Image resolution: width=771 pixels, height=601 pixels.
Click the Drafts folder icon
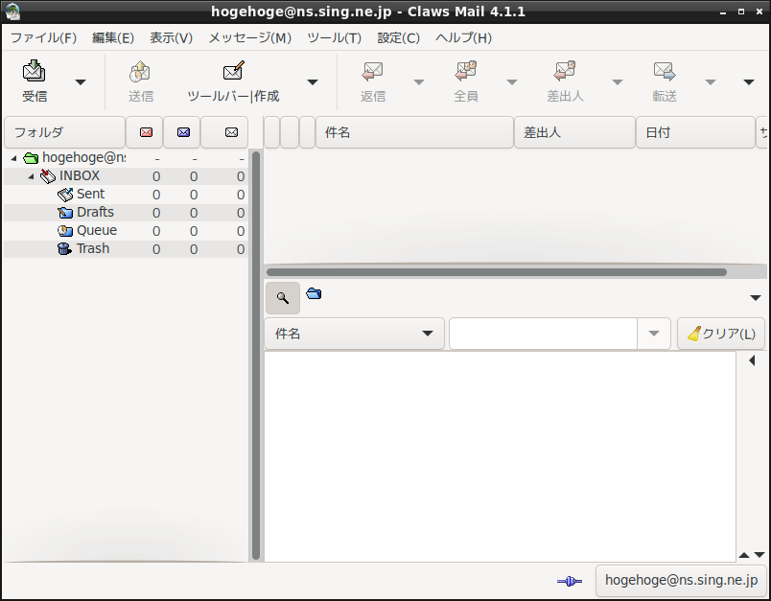[65, 213]
